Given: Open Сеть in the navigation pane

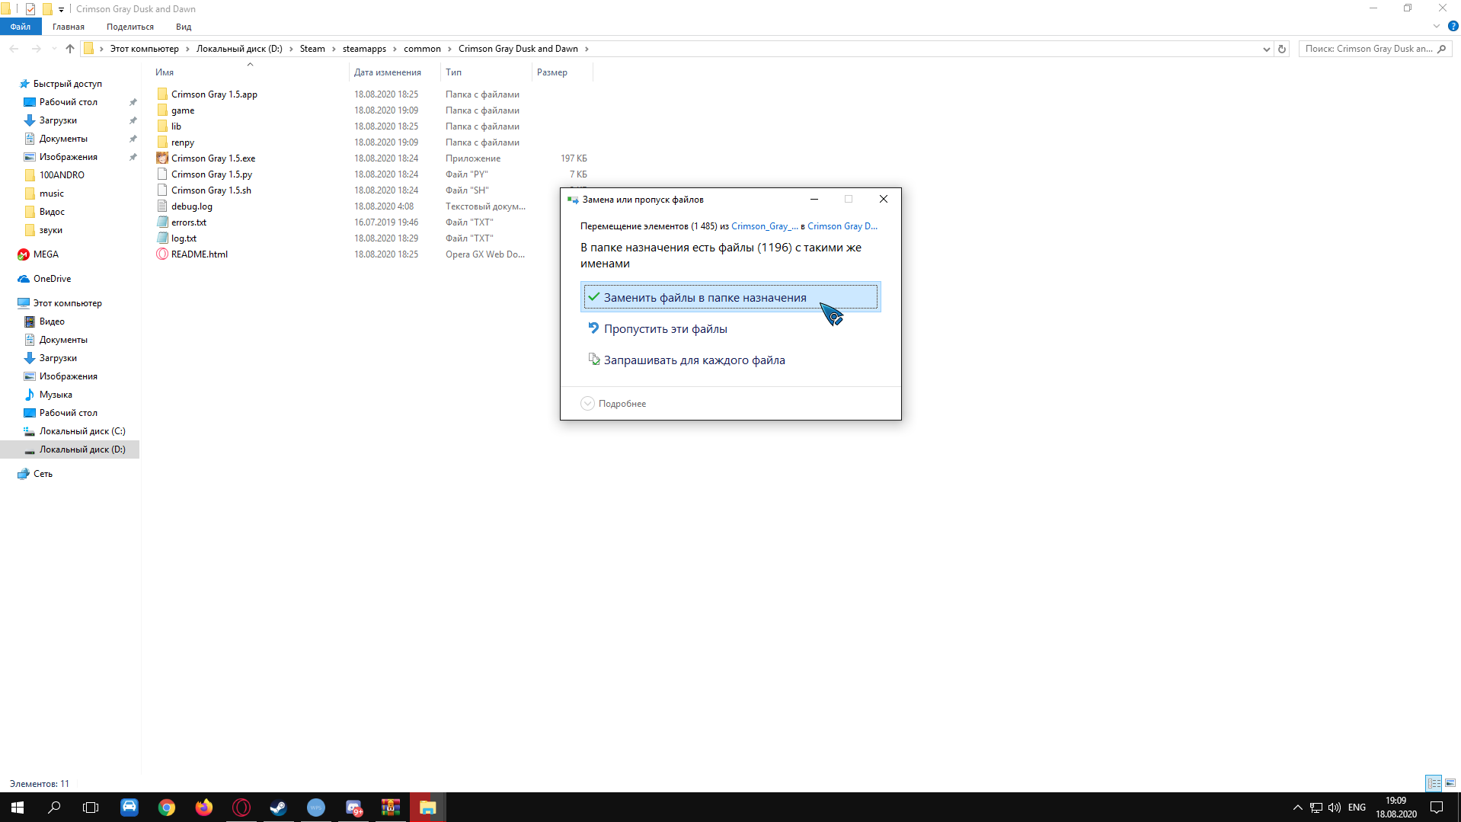Looking at the screenshot, I should [x=43, y=474].
